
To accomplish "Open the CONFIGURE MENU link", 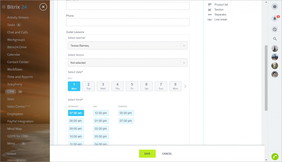I will pyautogui.click(x=17, y=160).
